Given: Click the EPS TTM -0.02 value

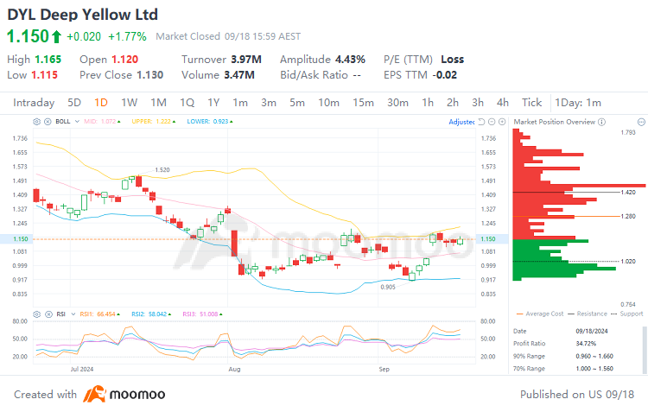Looking at the screenshot, I should point(445,75).
